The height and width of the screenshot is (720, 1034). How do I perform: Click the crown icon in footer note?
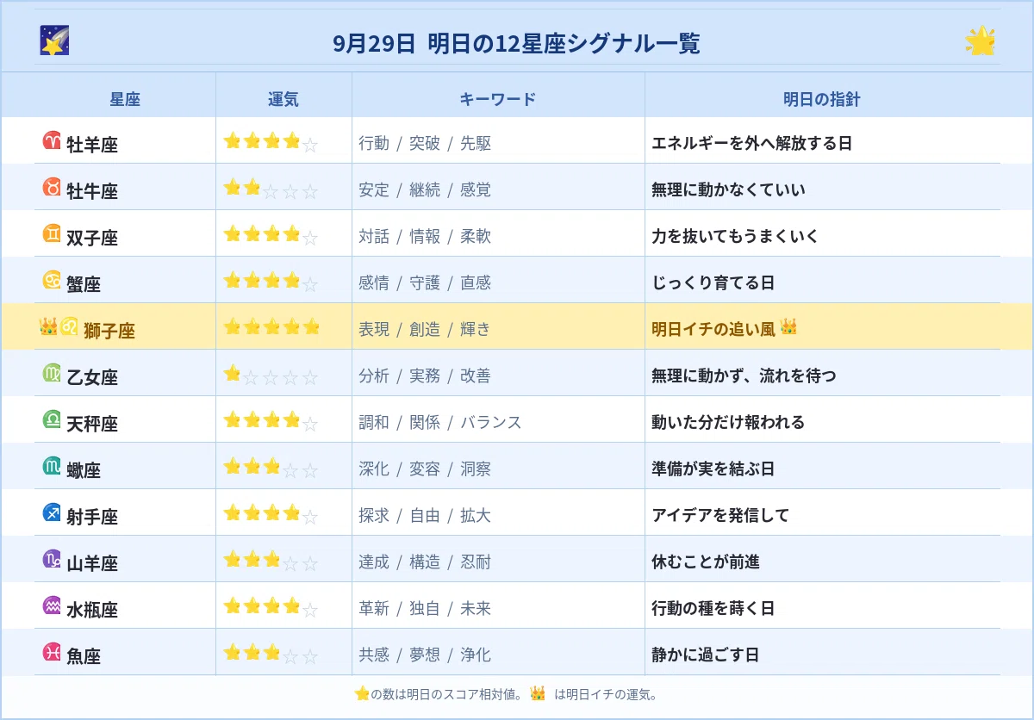click(538, 693)
